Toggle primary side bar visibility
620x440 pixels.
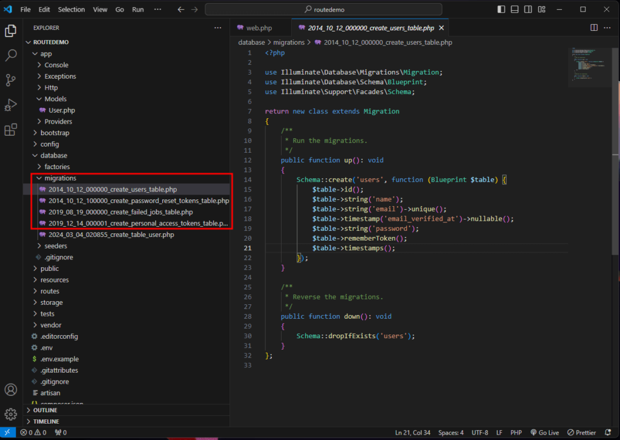(501, 10)
